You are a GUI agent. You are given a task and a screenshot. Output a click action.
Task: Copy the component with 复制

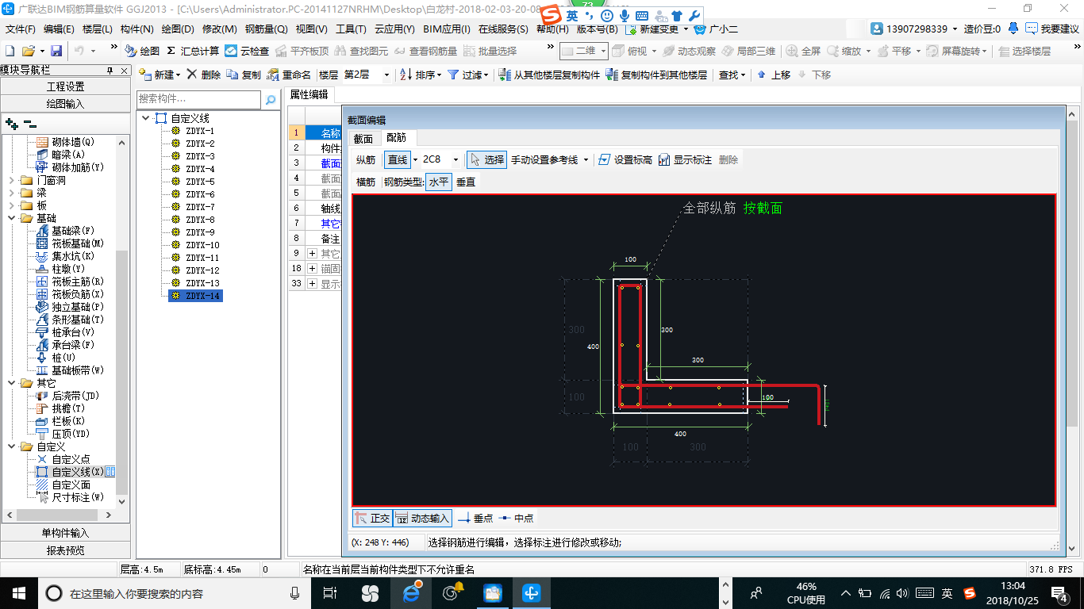tap(244, 75)
